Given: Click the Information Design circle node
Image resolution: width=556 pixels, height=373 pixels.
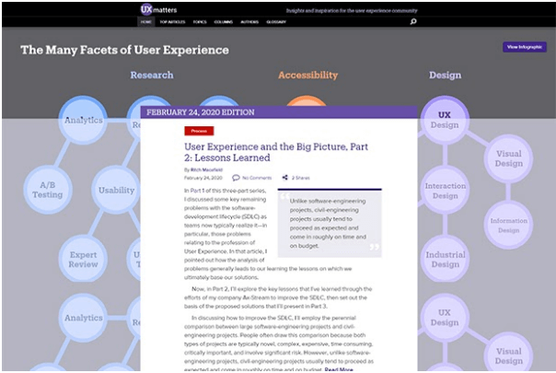Looking at the screenshot, I should pos(508,227).
